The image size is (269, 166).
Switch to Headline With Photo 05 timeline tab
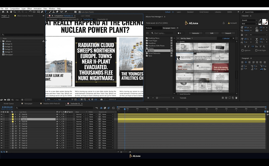coord(51,104)
